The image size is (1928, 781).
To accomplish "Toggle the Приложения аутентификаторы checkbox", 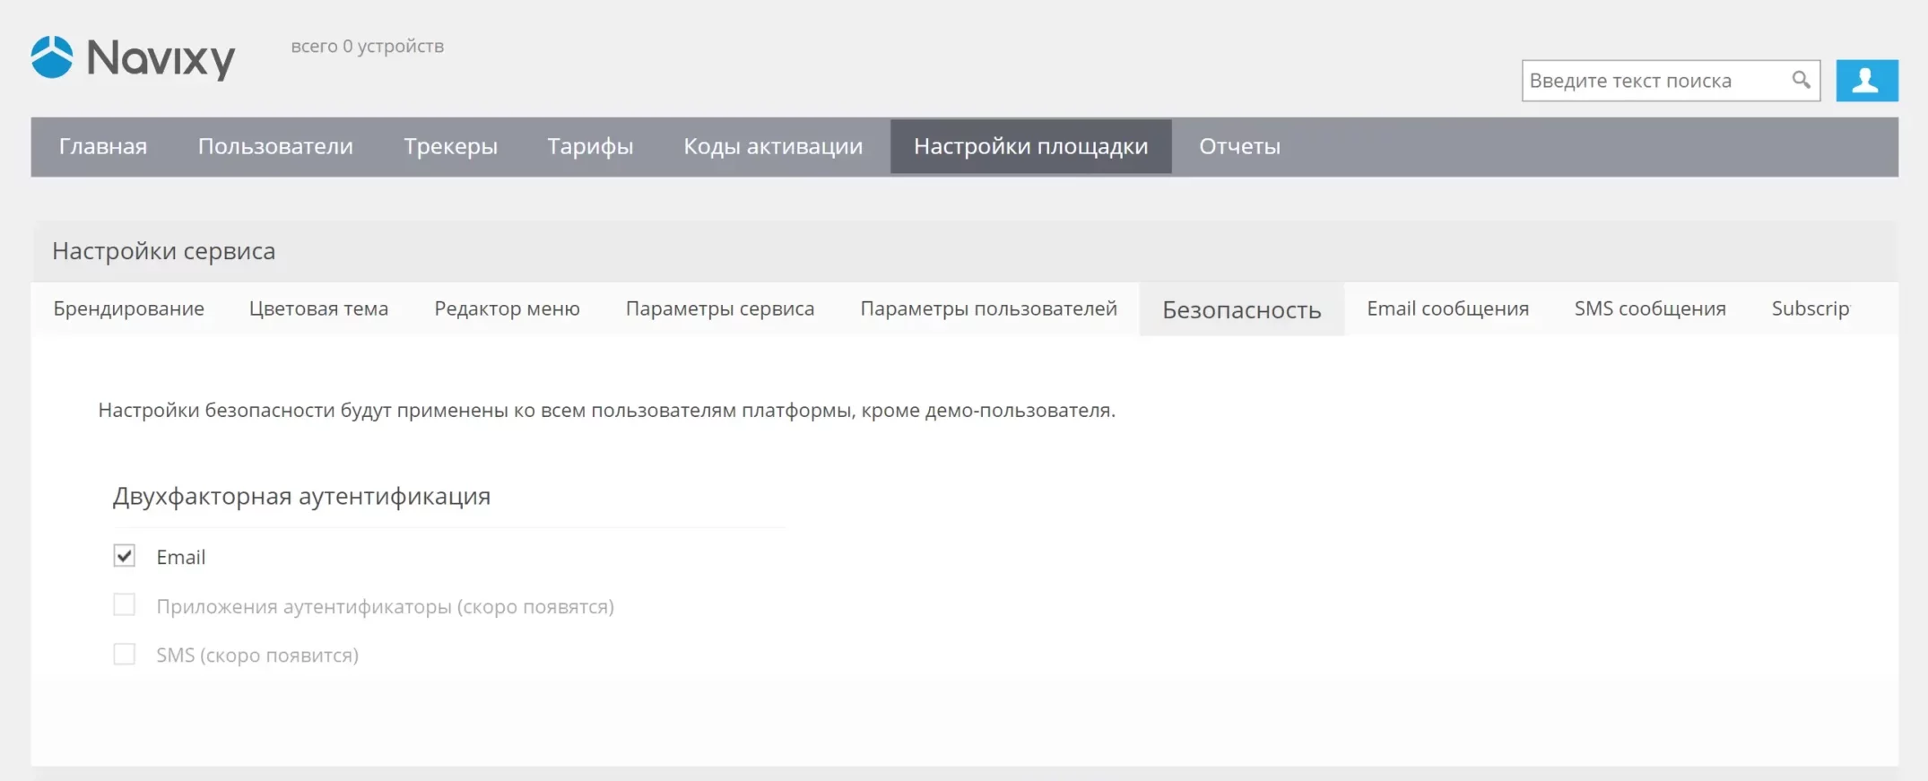I will tap(125, 605).
